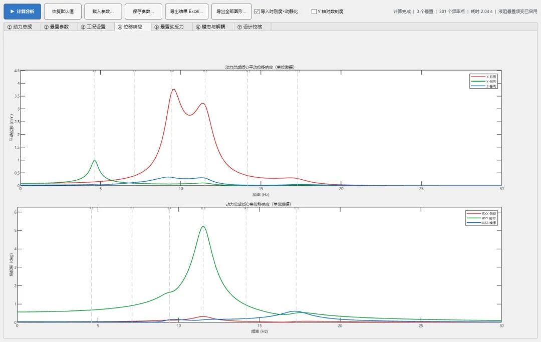
Task: Switch to the ① 动力总成 tab
Action: pyautogui.click(x=23, y=27)
